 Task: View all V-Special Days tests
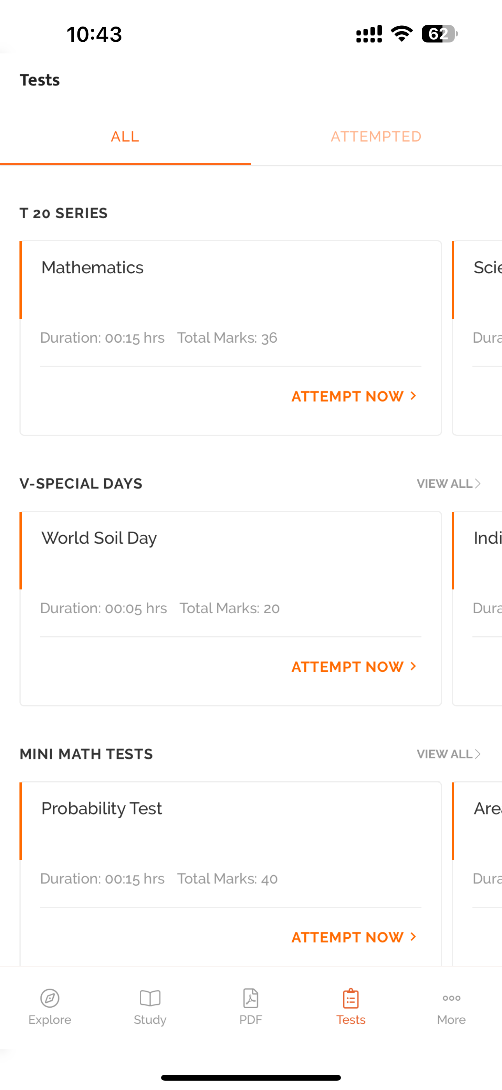coord(449,484)
